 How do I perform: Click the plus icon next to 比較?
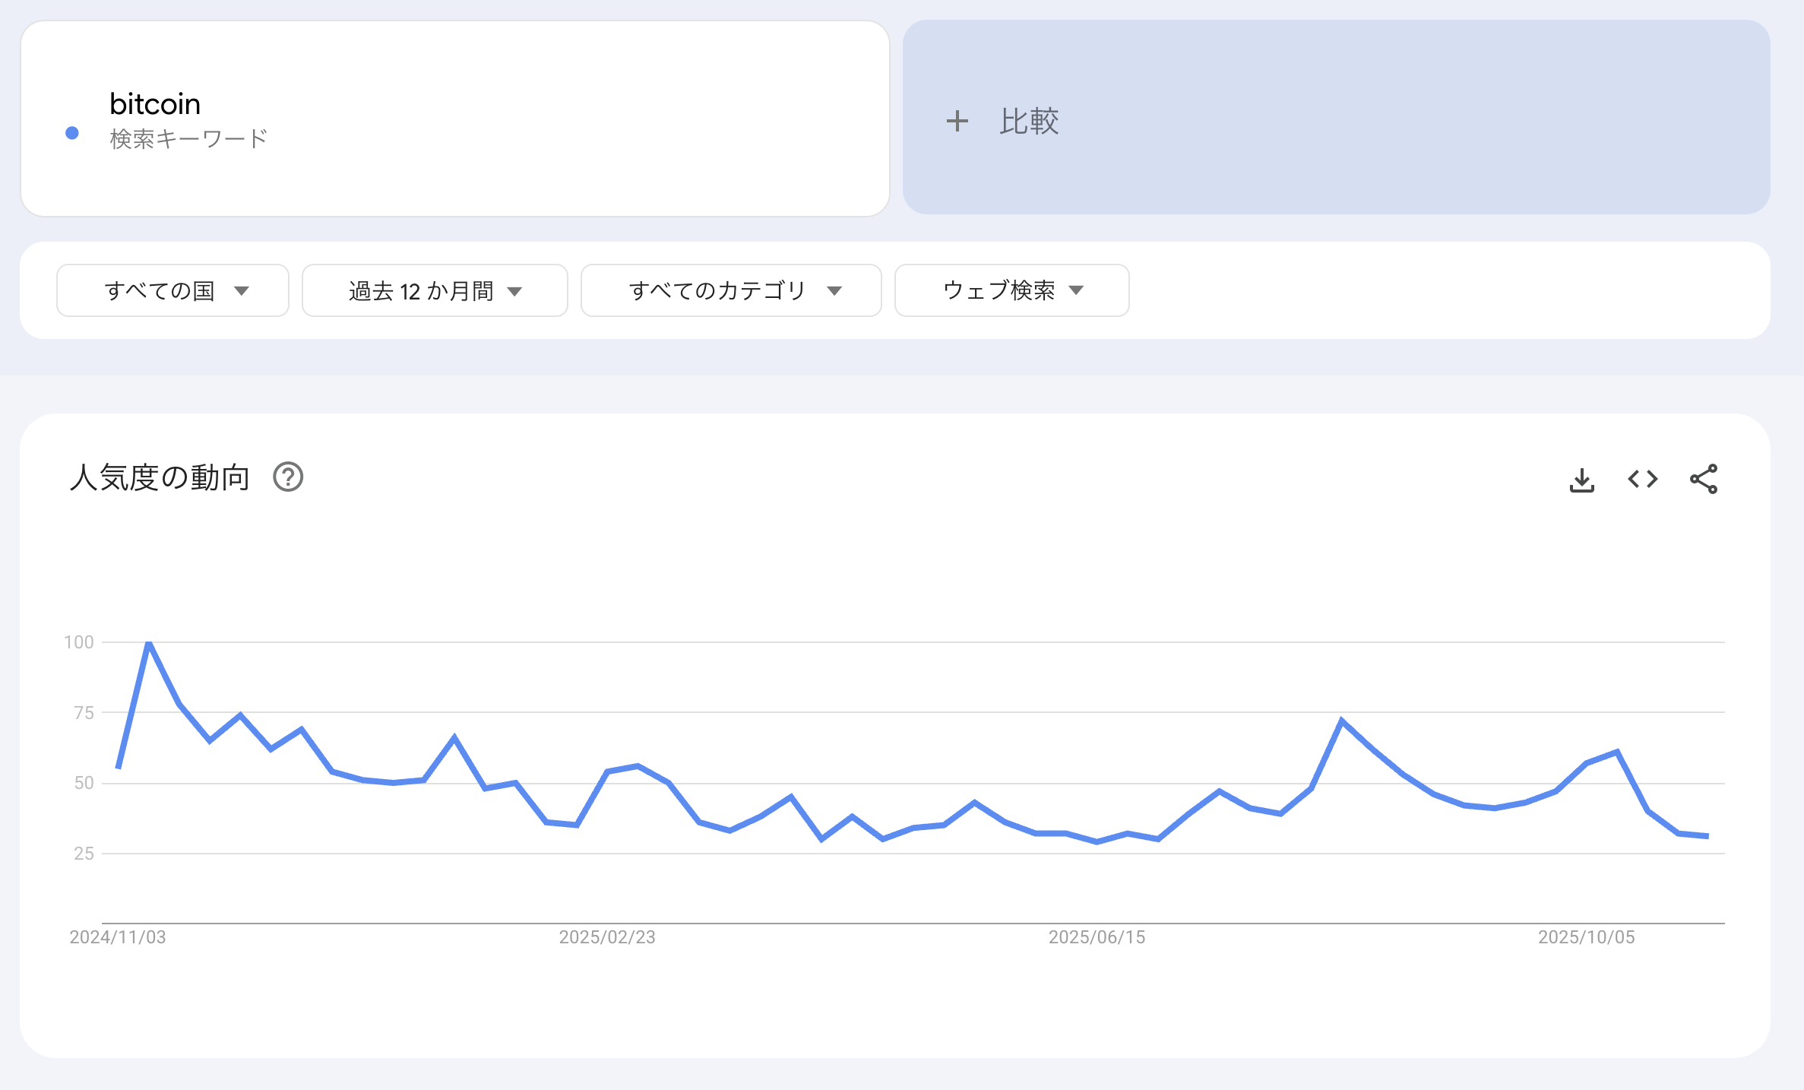click(957, 121)
